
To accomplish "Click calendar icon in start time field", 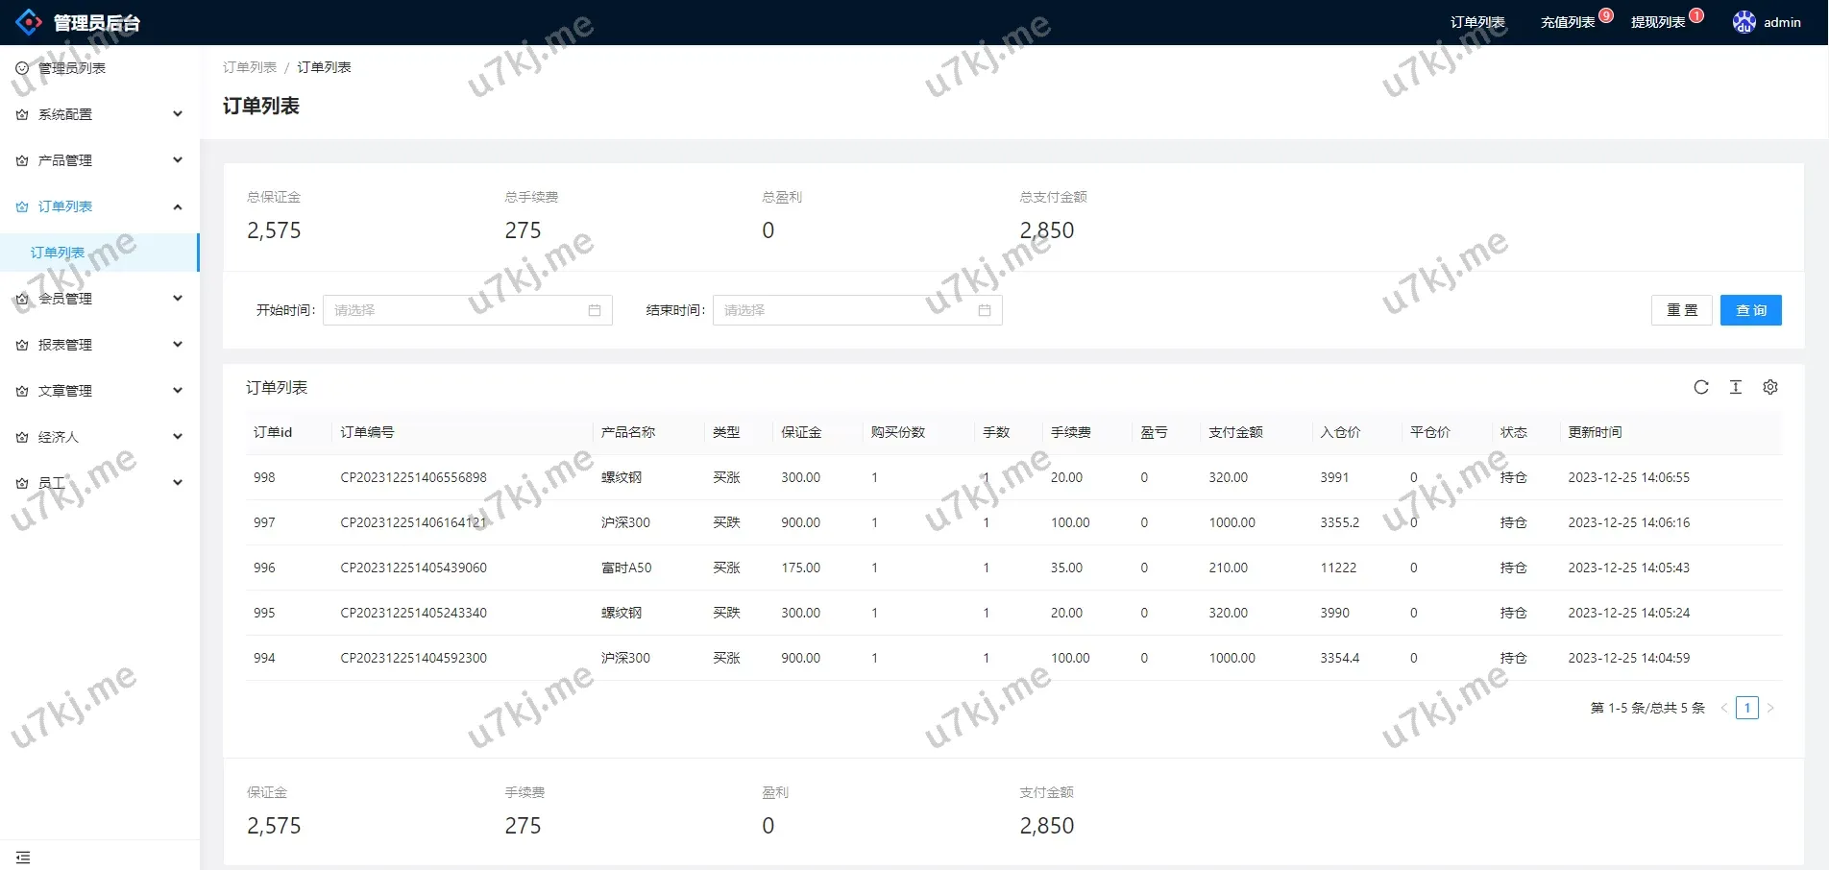I will click(x=594, y=310).
